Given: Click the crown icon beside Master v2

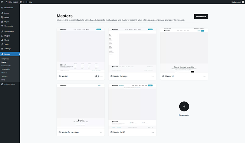Looking at the screenshot, I should pos(163,76).
